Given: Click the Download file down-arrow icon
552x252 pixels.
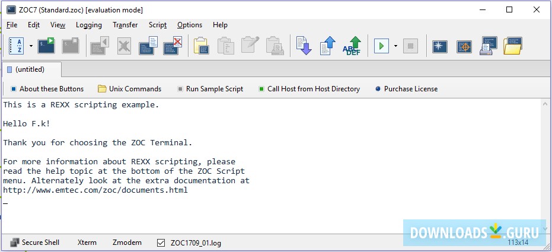Looking at the screenshot, I should pyautogui.click(x=304, y=46).
